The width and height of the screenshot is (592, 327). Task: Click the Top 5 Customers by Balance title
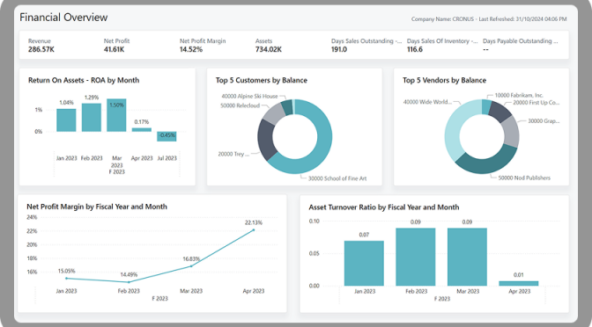(262, 80)
